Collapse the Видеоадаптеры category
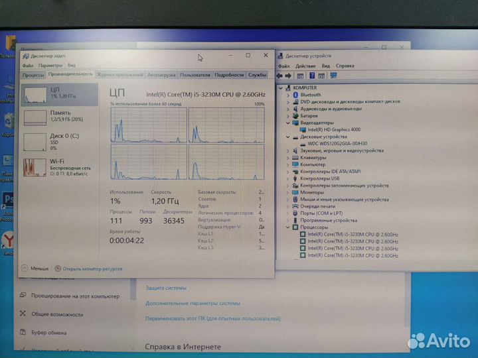 point(287,123)
